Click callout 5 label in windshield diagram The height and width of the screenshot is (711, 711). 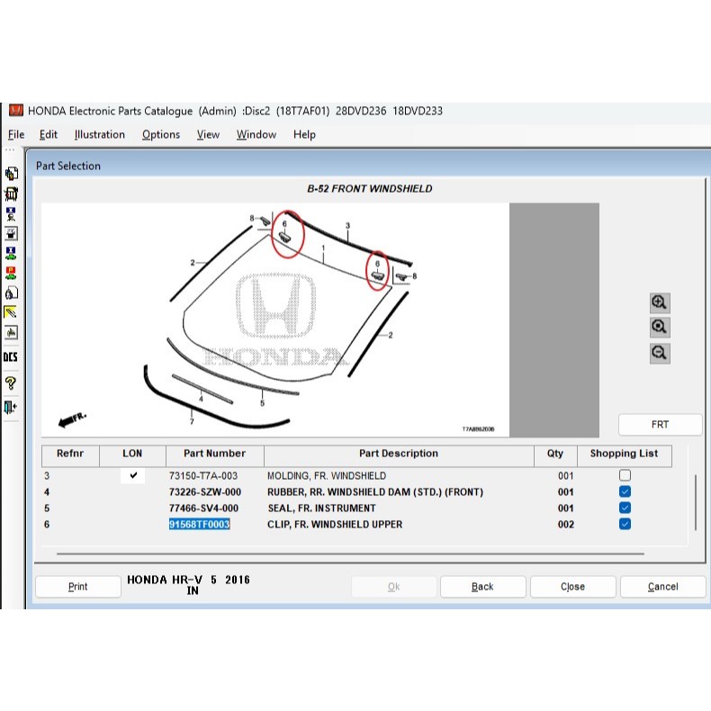[262, 402]
